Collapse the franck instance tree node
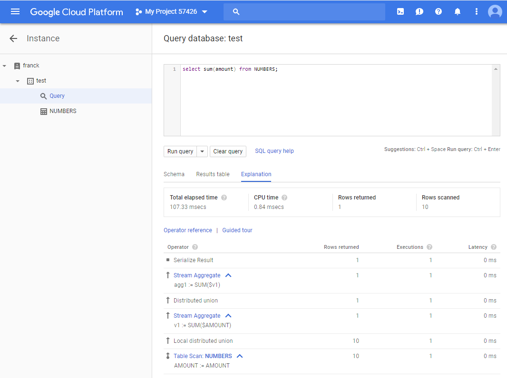Screen dimensions: 507x378 [x=5, y=66]
